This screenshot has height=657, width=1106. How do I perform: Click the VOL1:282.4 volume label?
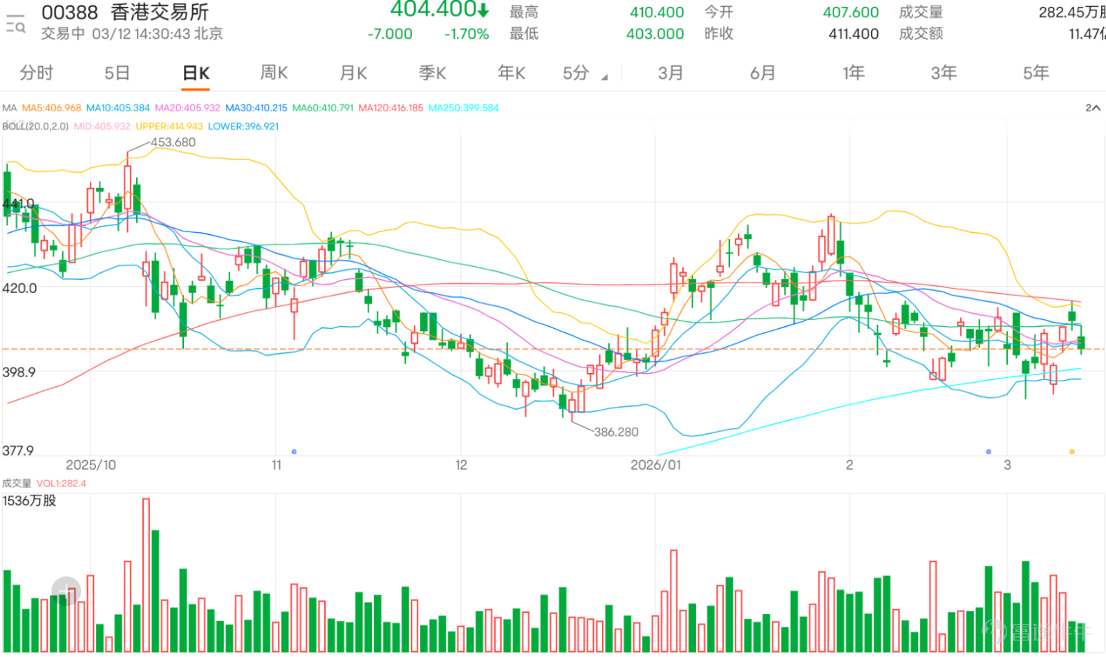click(x=62, y=484)
